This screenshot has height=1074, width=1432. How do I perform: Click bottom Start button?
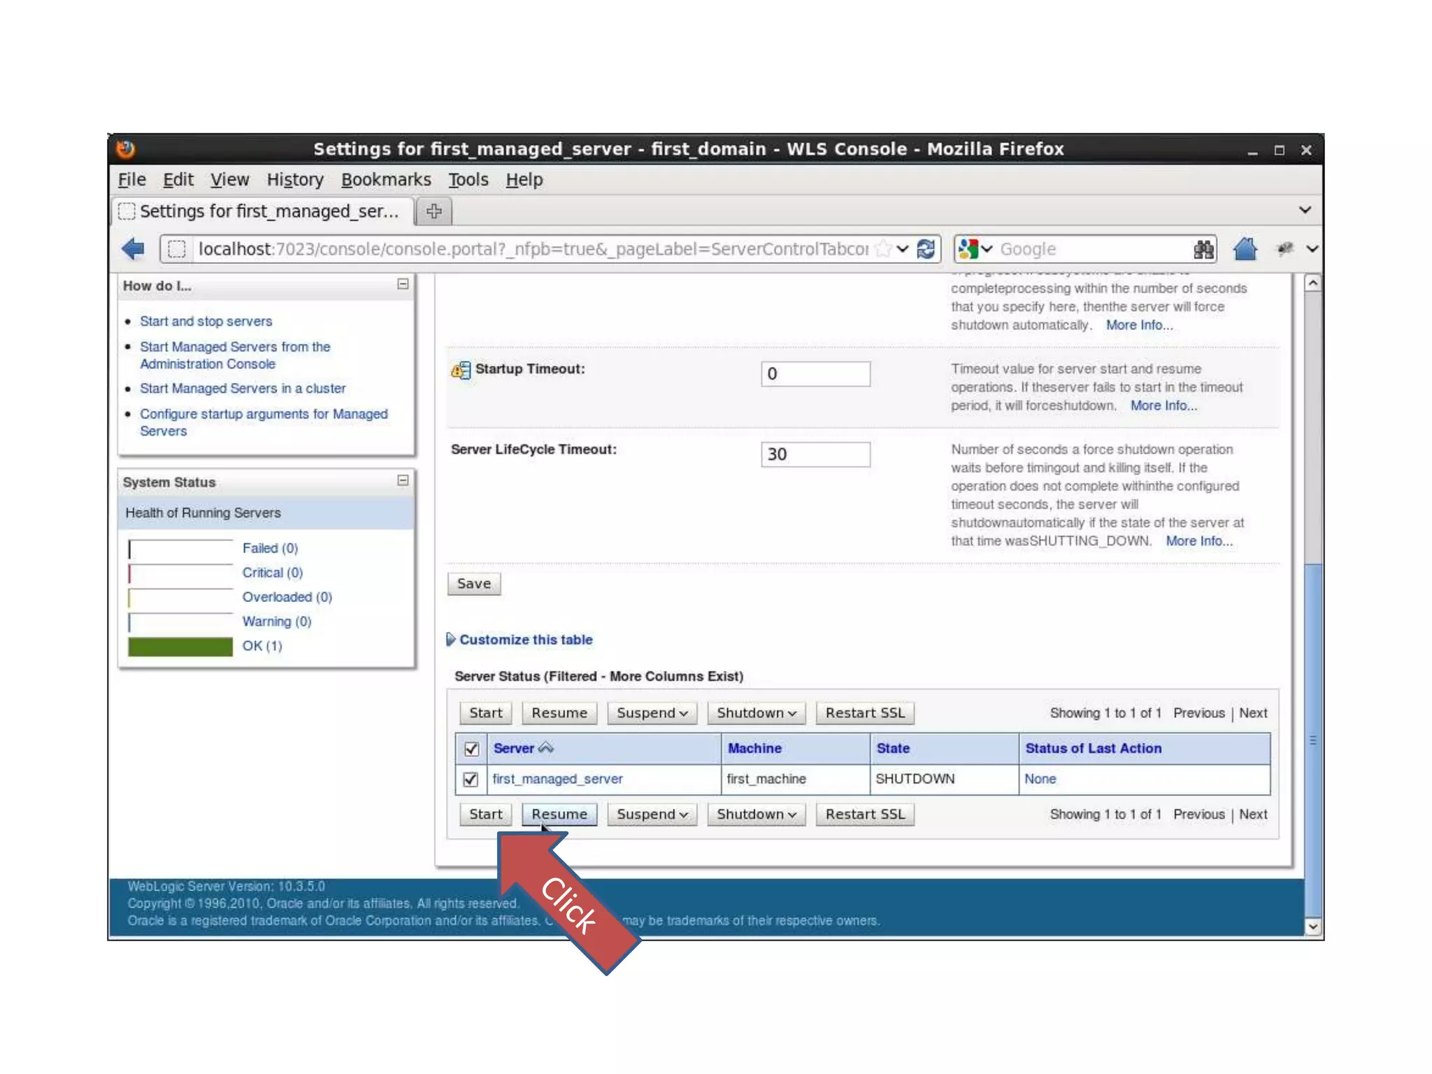coord(485,815)
